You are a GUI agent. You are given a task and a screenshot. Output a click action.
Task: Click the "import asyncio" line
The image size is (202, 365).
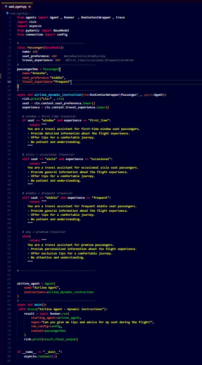(29, 26)
